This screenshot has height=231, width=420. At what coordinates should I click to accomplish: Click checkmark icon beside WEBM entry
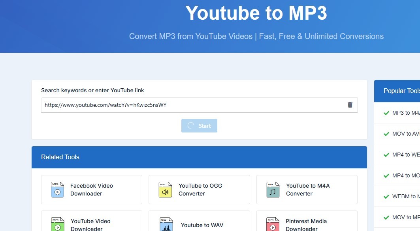pos(386,197)
